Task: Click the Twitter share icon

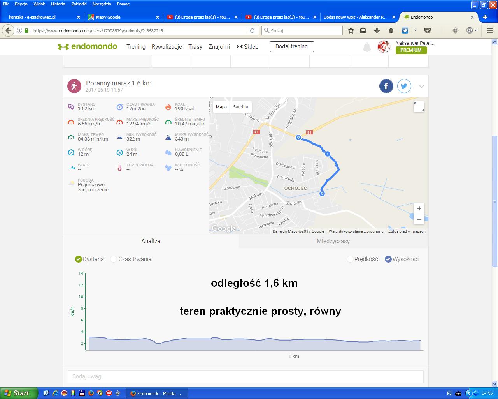Action: (404, 86)
